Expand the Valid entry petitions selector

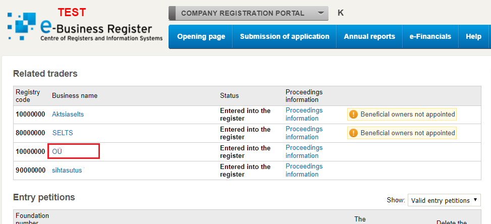click(x=444, y=200)
